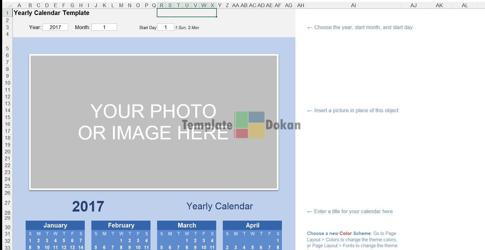
Task: Click row 27 header
Action: tap(8, 203)
